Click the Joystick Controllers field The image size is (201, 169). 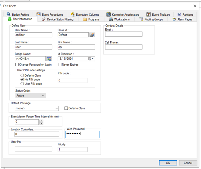click(37, 134)
